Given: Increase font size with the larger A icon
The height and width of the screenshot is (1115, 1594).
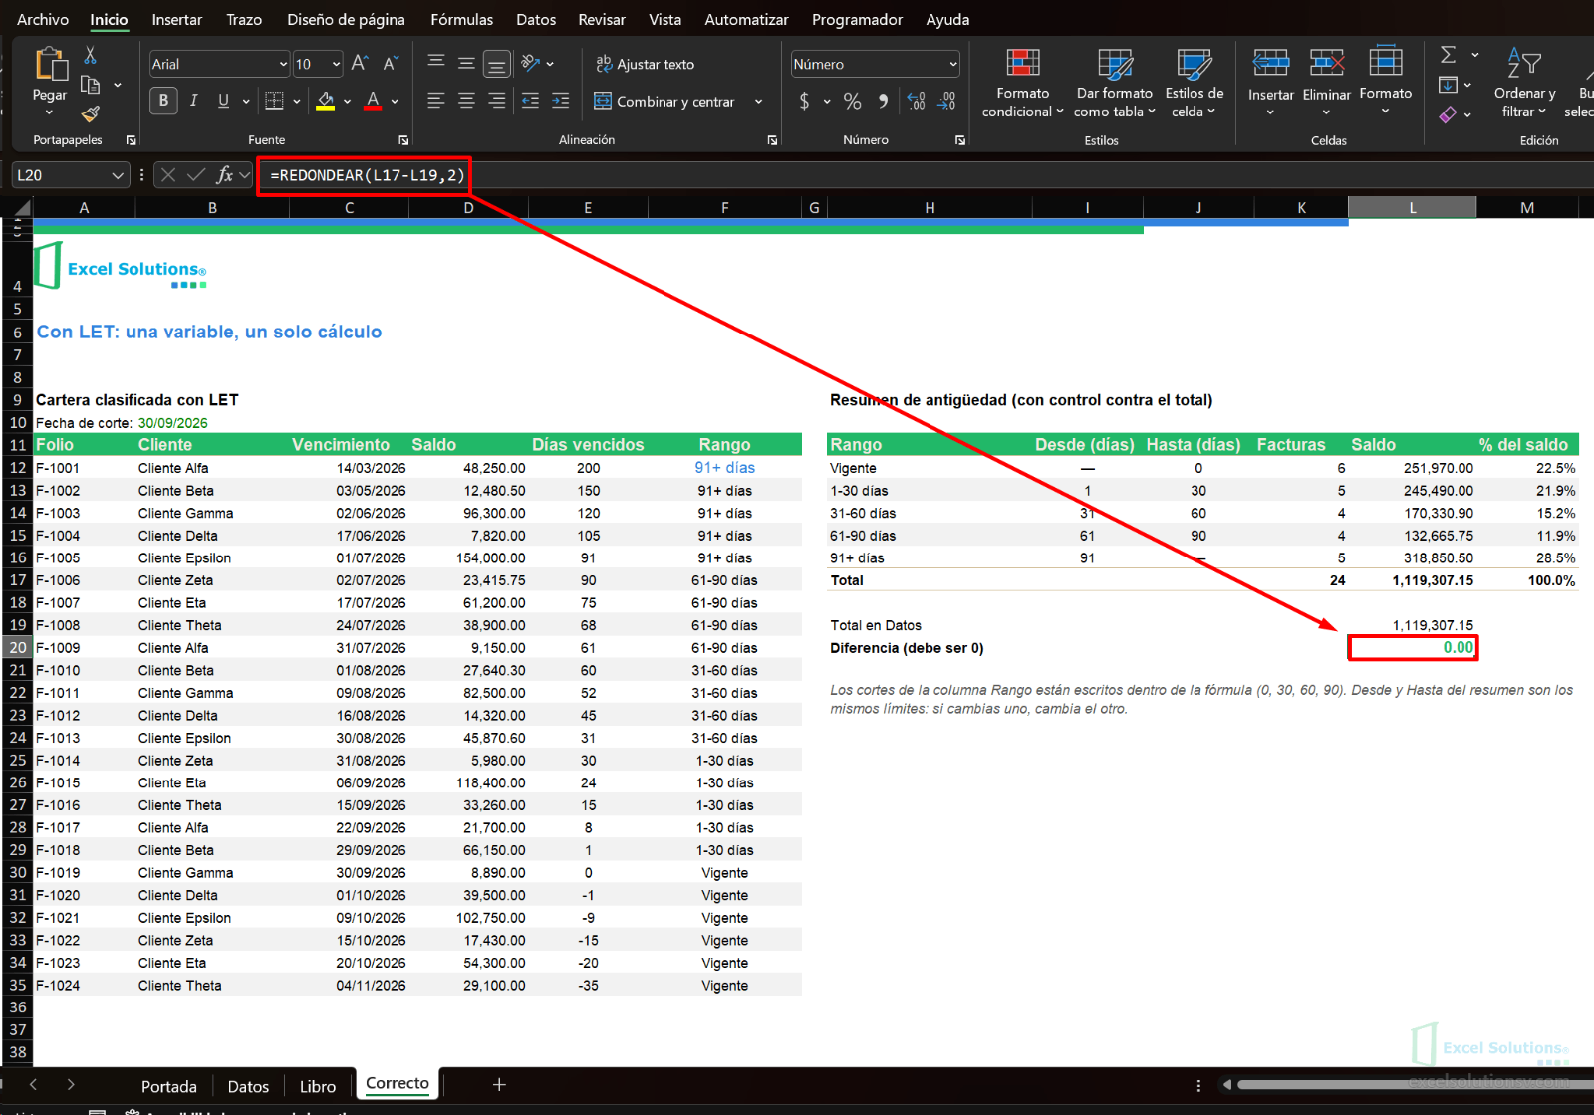Looking at the screenshot, I should [360, 64].
